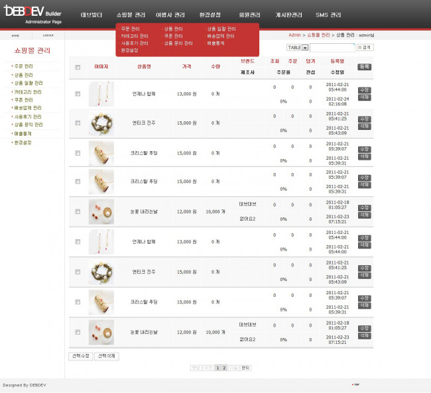
Task: Go to pagination page 2
Action: tap(224, 368)
